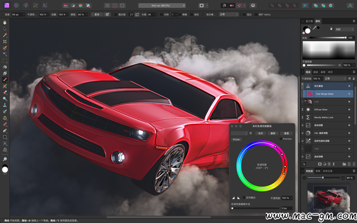Open the Channels tab beside Layers
Viewport: 357px width, 223px height.
click(x=315, y=72)
